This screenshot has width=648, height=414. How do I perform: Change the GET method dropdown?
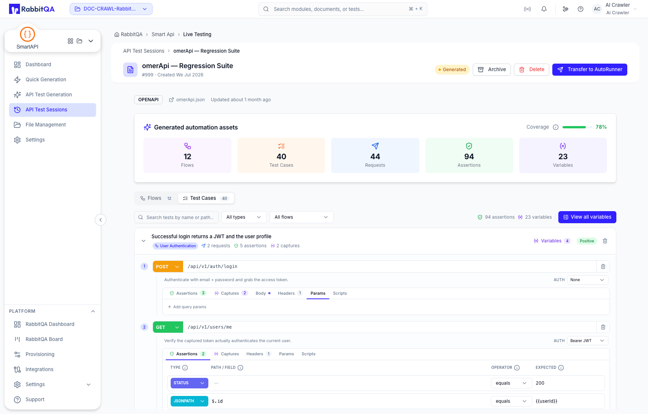point(168,327)
